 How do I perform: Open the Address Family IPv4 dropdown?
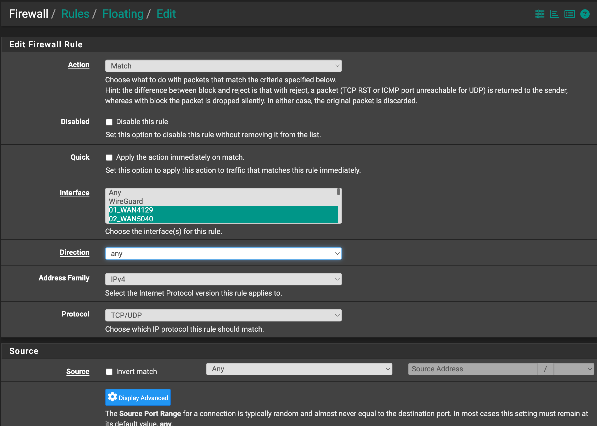pos(223,279)
